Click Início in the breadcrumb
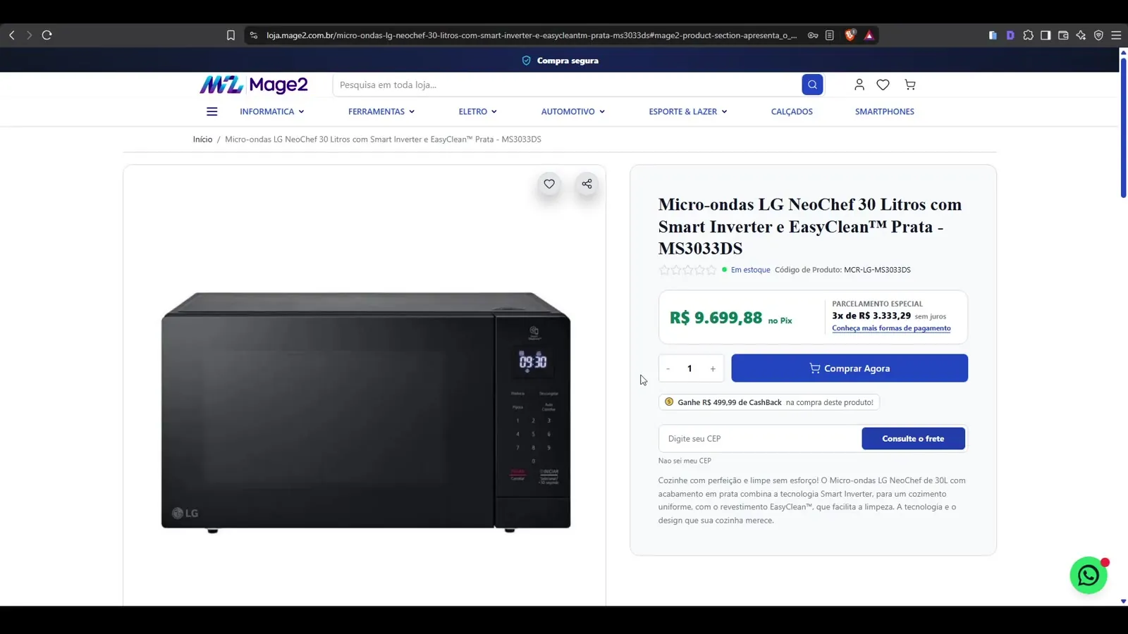The width and height of the screenshot is (1128, 634). coord(202,139)
